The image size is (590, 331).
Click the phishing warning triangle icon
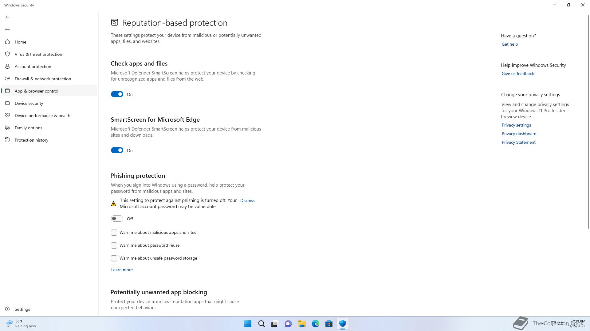(x=113, y=204)
